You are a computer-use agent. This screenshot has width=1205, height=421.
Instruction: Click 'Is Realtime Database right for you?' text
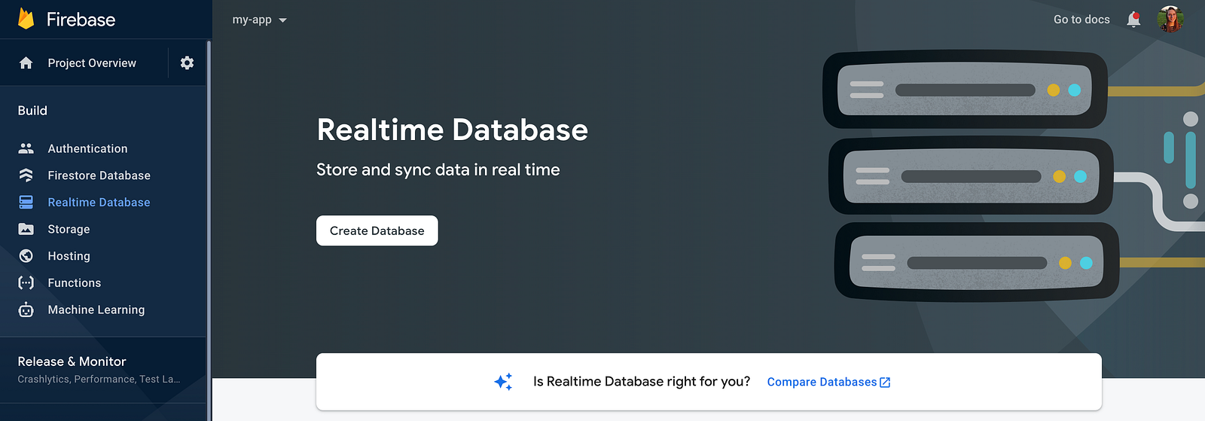tap(642, 382)
